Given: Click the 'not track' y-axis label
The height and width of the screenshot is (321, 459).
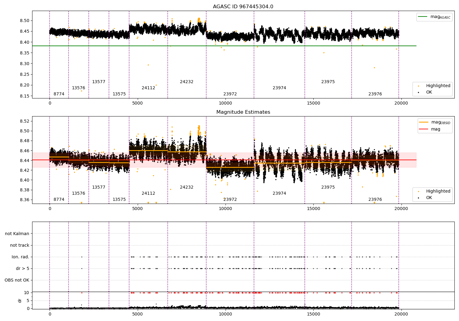Looking at the screenshot, I should click(20, 245).
